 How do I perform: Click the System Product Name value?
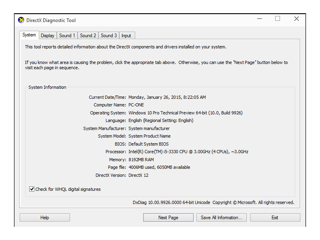149,136
